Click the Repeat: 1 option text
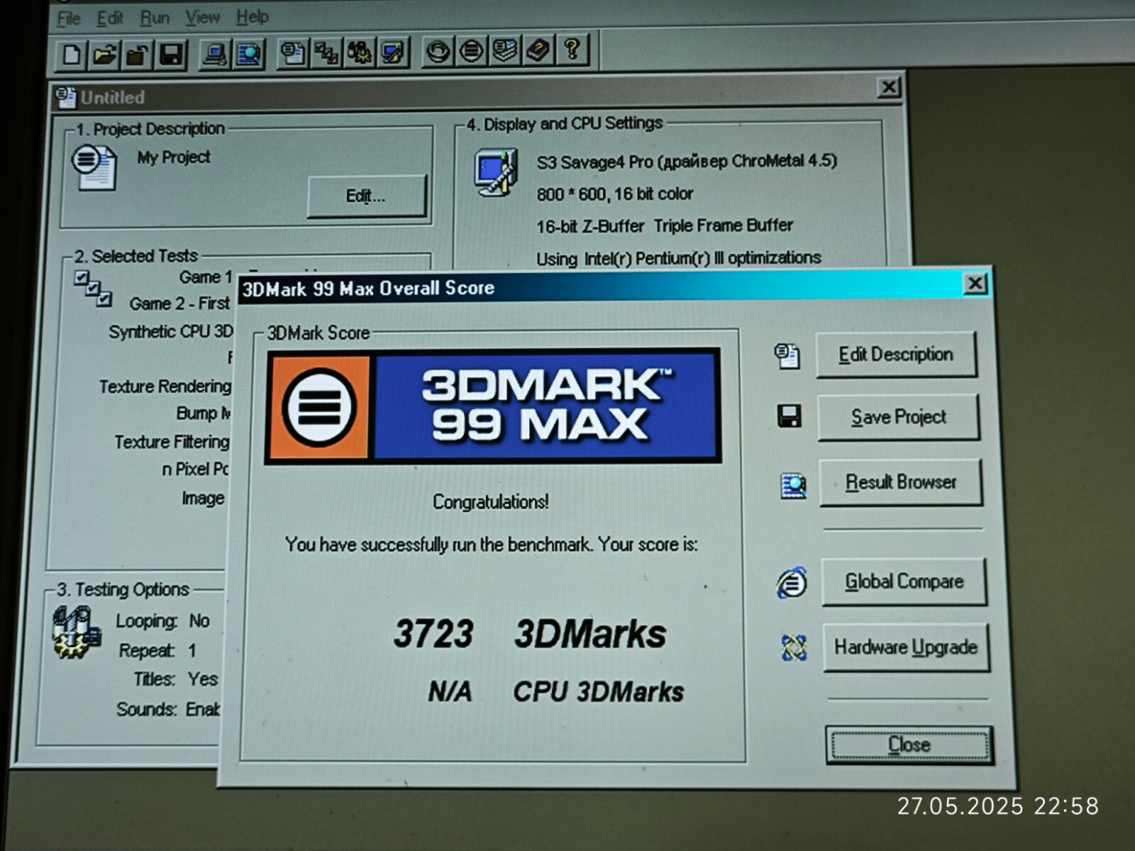 point(157,650)
